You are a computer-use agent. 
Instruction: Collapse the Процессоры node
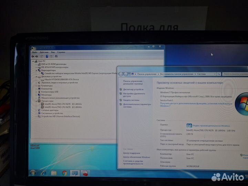pyautogui.click(x=36, y=101)
